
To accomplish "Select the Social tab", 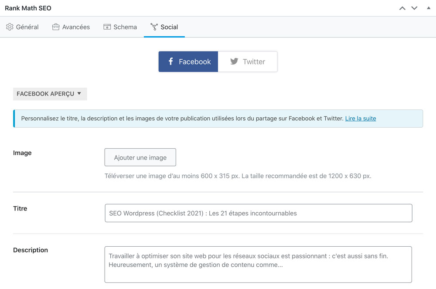I will (x=164, y=27).
